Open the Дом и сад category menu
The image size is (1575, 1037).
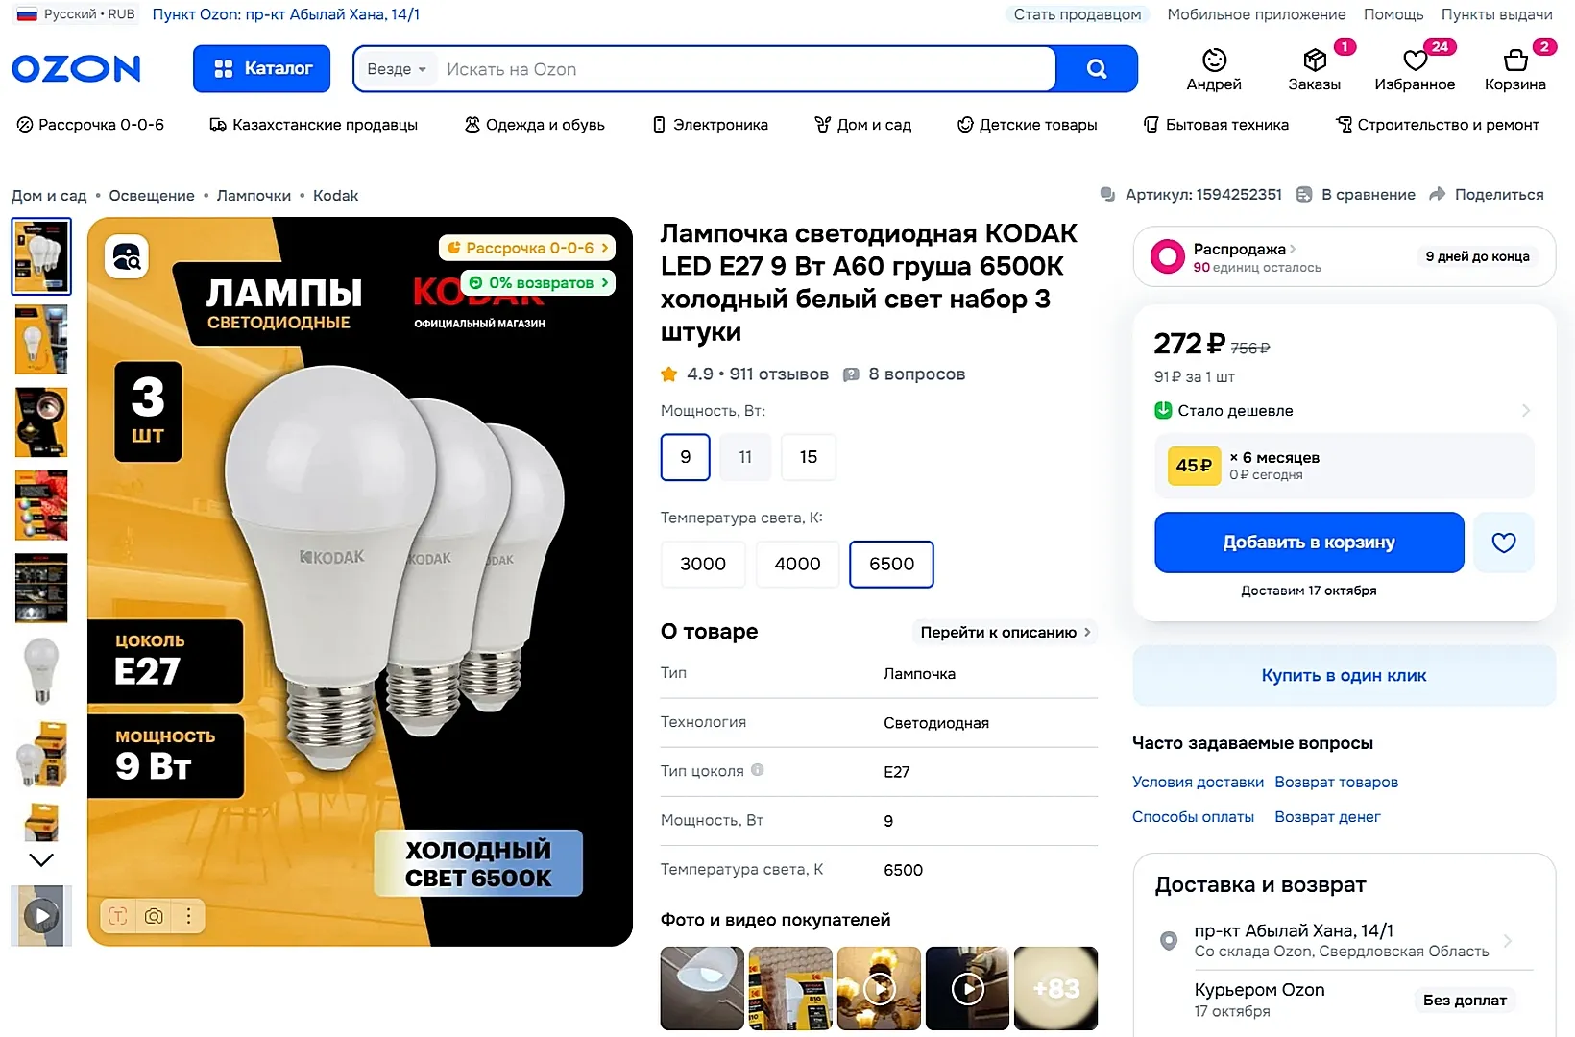pos(862,125)
